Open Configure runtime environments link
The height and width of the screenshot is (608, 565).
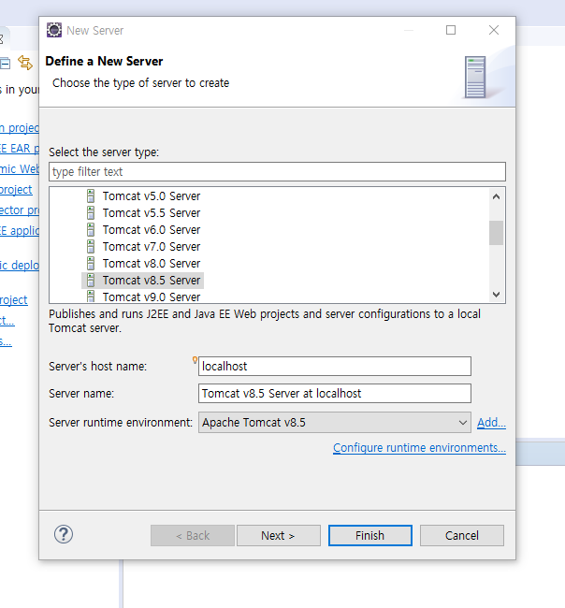[x=419, y=448]
